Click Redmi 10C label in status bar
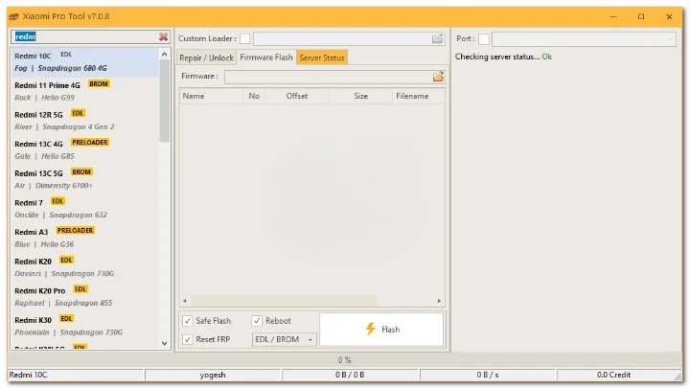The image size is (690, 388). (x=28, y=375)
